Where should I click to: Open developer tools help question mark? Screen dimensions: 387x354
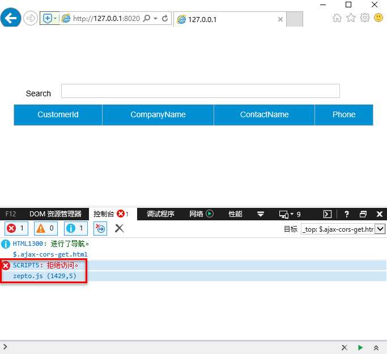click(x=347, y=214)
